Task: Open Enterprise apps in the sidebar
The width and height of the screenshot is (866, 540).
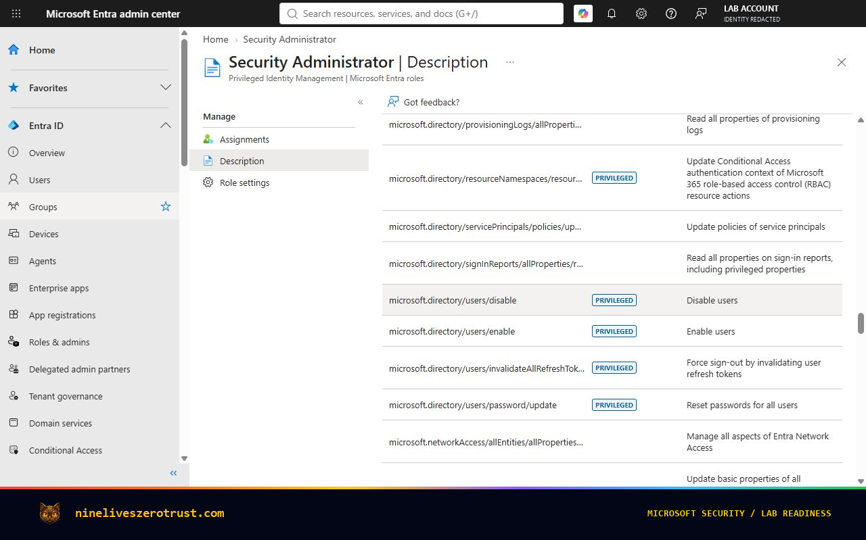Action: (59, 288)
